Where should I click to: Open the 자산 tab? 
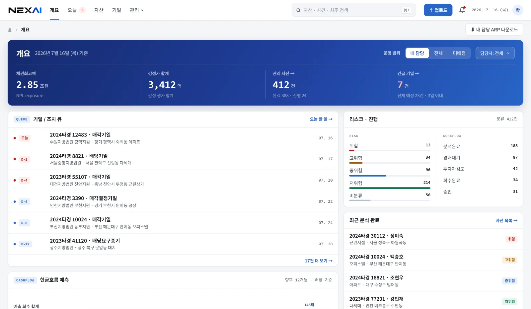point(99,10)
